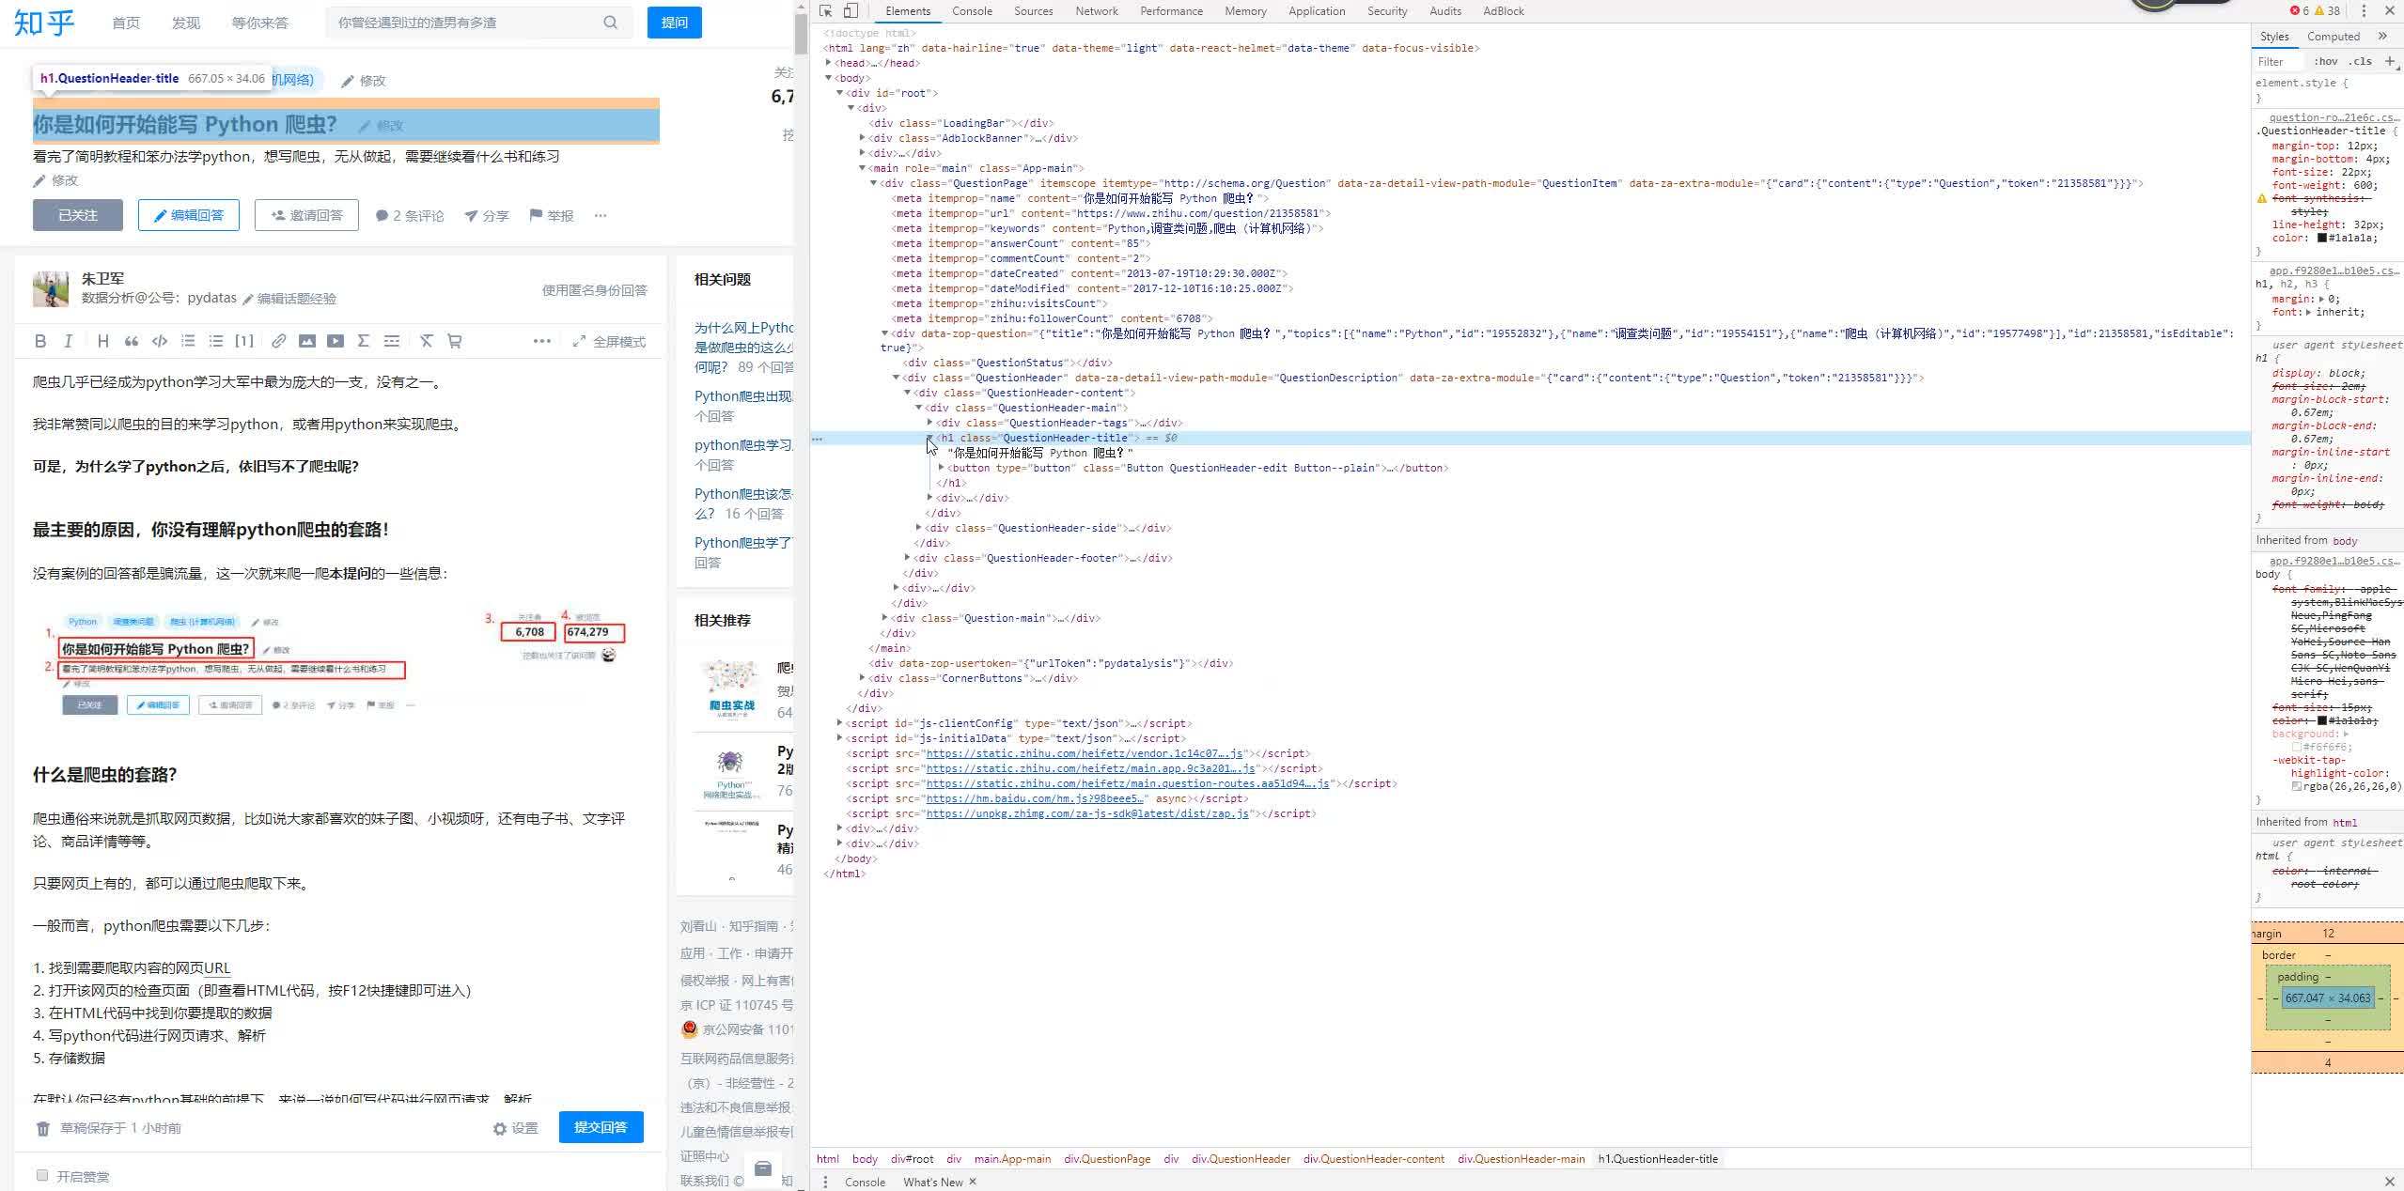
Task: Insert a code block in the editor
Action: 160,341
